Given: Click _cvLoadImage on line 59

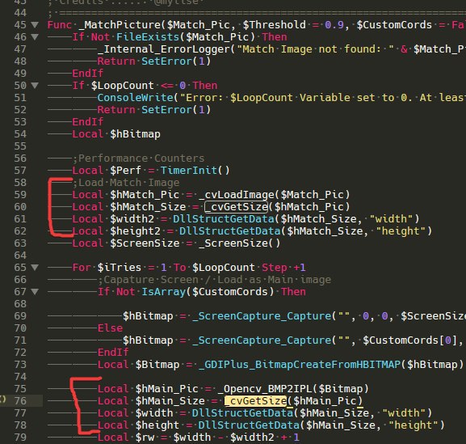Looking at the screenshot, I should pyautogui.click(x=237, y=195).
